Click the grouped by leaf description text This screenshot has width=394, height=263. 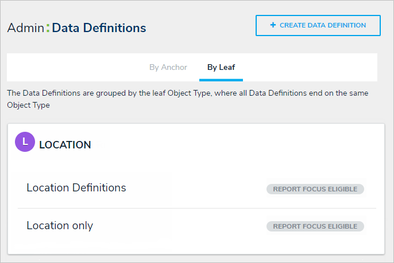pyautogui.click(x=187, y=93)
